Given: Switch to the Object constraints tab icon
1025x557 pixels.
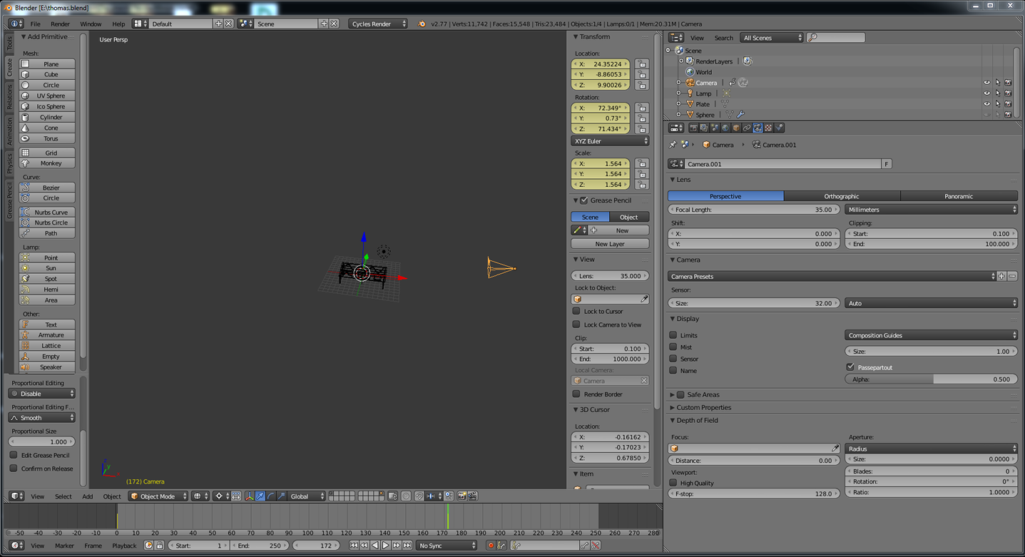Looking at the screenshot, I should pos(747,128).
